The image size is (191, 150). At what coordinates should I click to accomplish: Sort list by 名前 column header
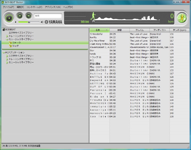click(x=99, y=30)
